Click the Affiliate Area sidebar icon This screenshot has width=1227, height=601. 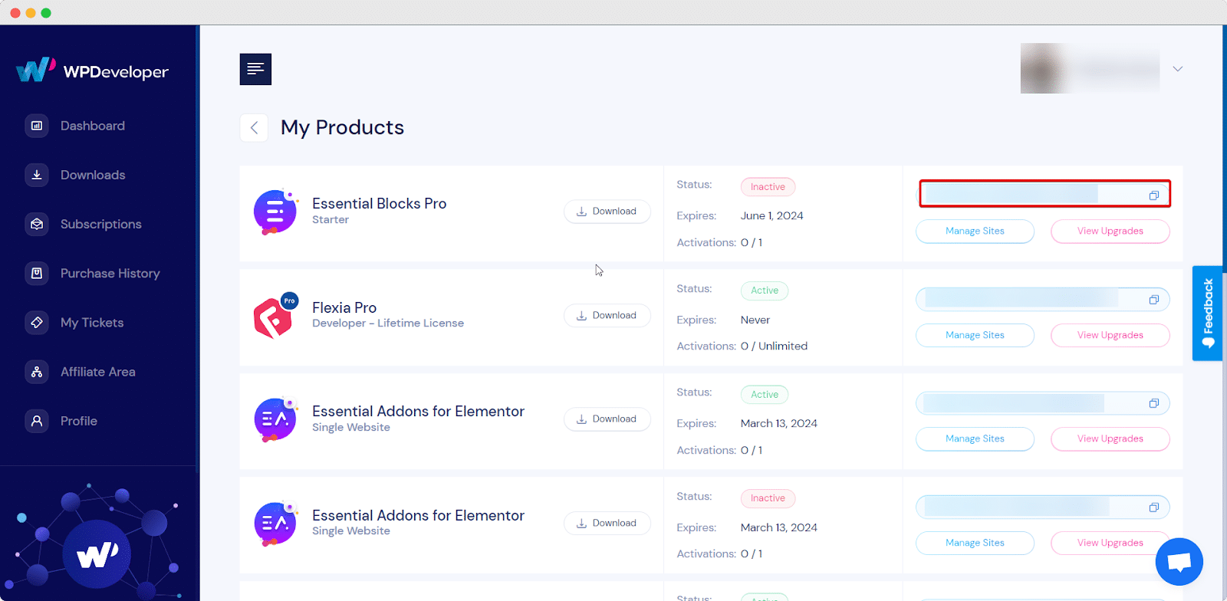pos(36,372)
